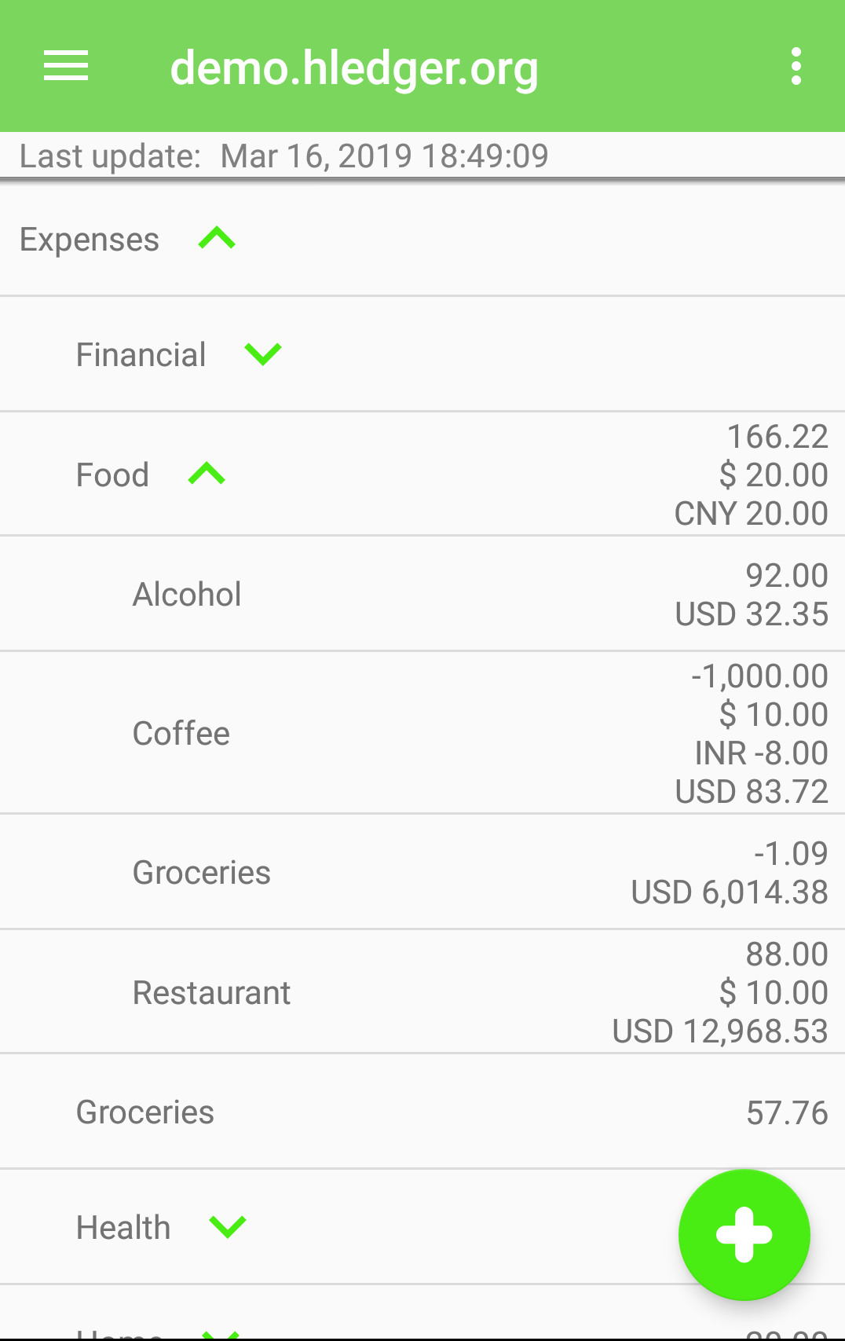Open the hamburger navigation menu
This screenshot has width=845, height=1341.
pyautogui.click(x=66, y=66)
